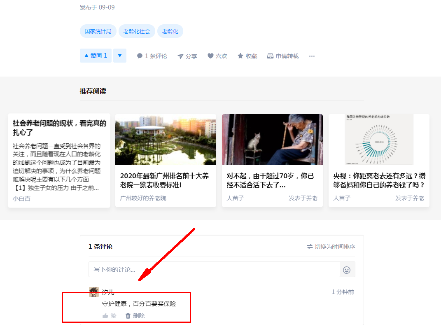Screen dimensions: 441x336
Task: Open article 2020年最新广州排名前十大养老院一览表
Action: (165, 180)
